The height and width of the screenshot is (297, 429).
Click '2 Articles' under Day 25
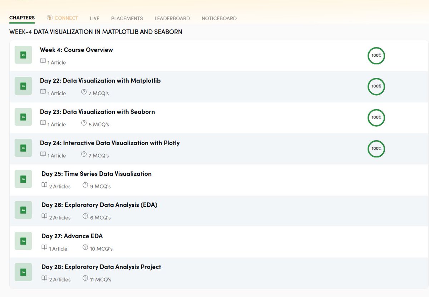[x=60, y=186]
